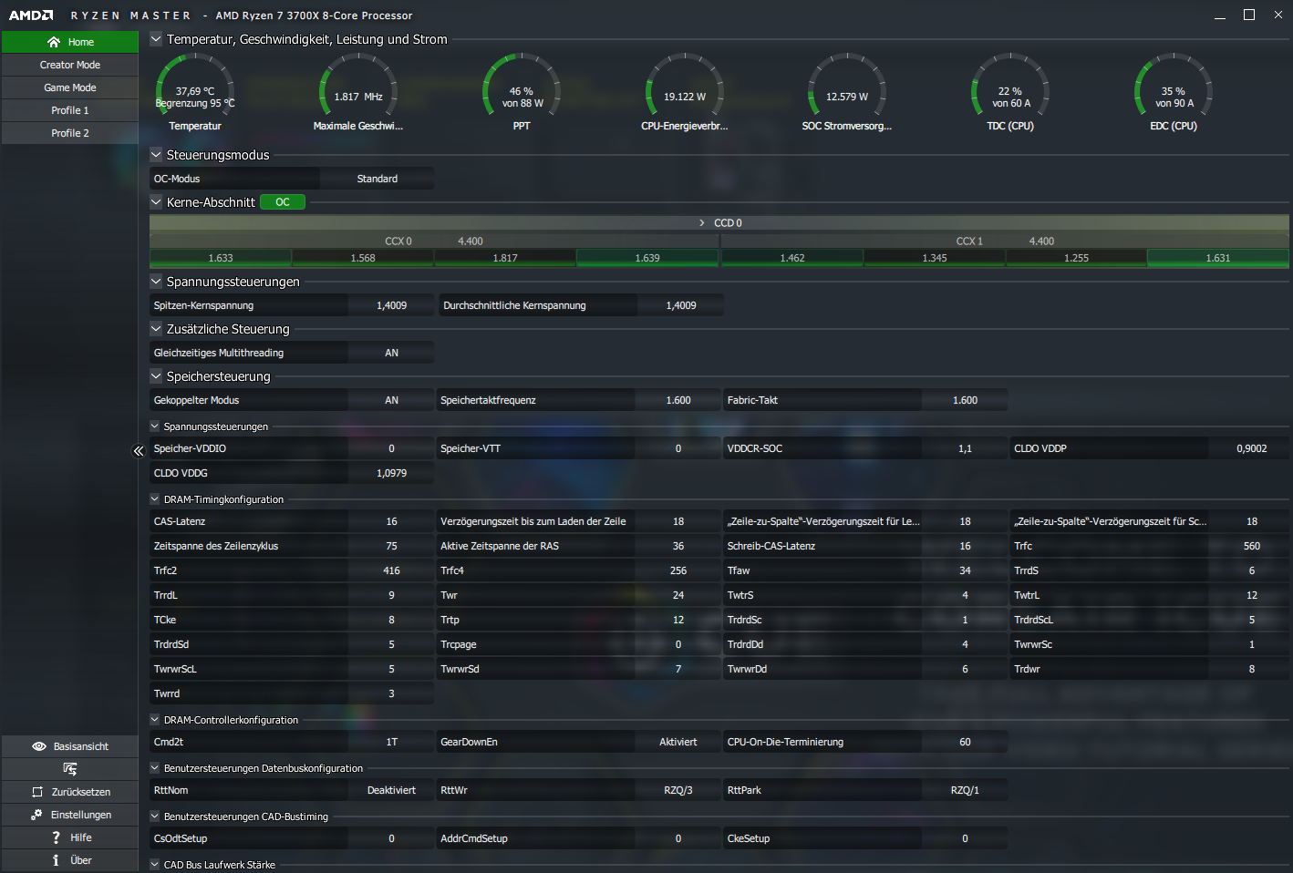Switch to Game Mode tab
The image size is (1293, 873).
click(70, 87)
